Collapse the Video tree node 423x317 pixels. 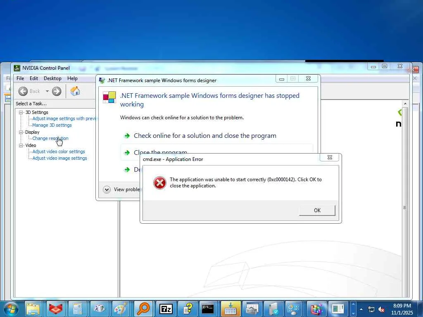[21, 145]
